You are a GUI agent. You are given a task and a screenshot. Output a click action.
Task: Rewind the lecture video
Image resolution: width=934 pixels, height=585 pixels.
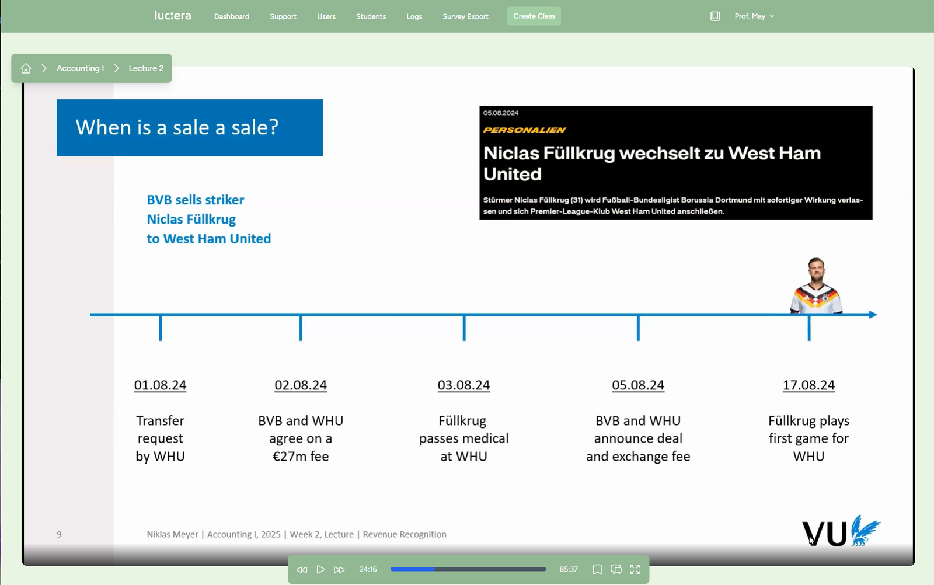pos(302,569)
